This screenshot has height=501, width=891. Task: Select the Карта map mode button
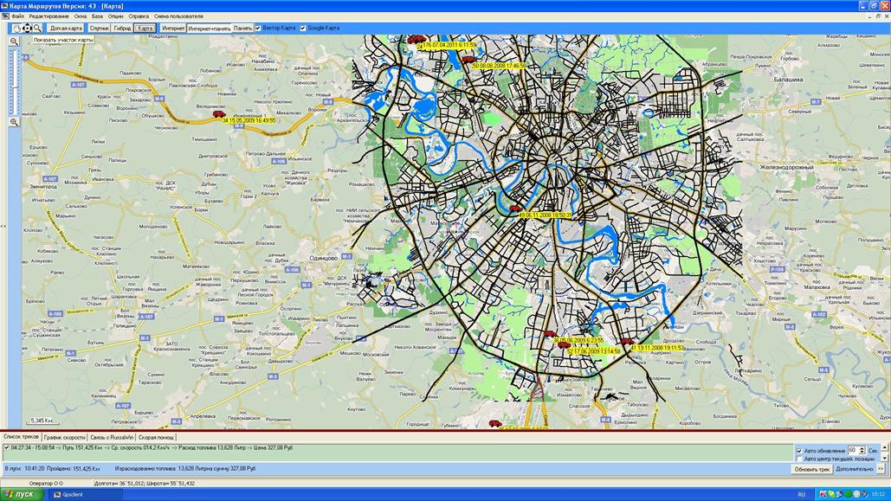(x=145, y=28)
